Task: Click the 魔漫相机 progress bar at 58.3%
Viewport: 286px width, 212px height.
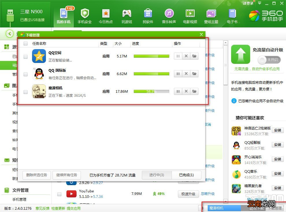Action: point(151,91)
